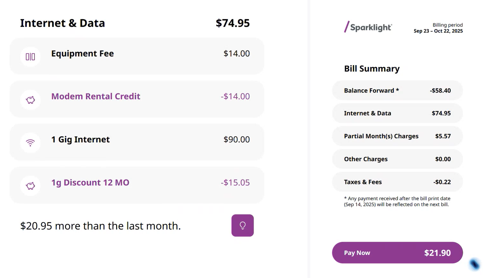Viewport: 483px width, 278px height.
Task: Expand the 1 Gig Internet line item
Action: [137, 142]
